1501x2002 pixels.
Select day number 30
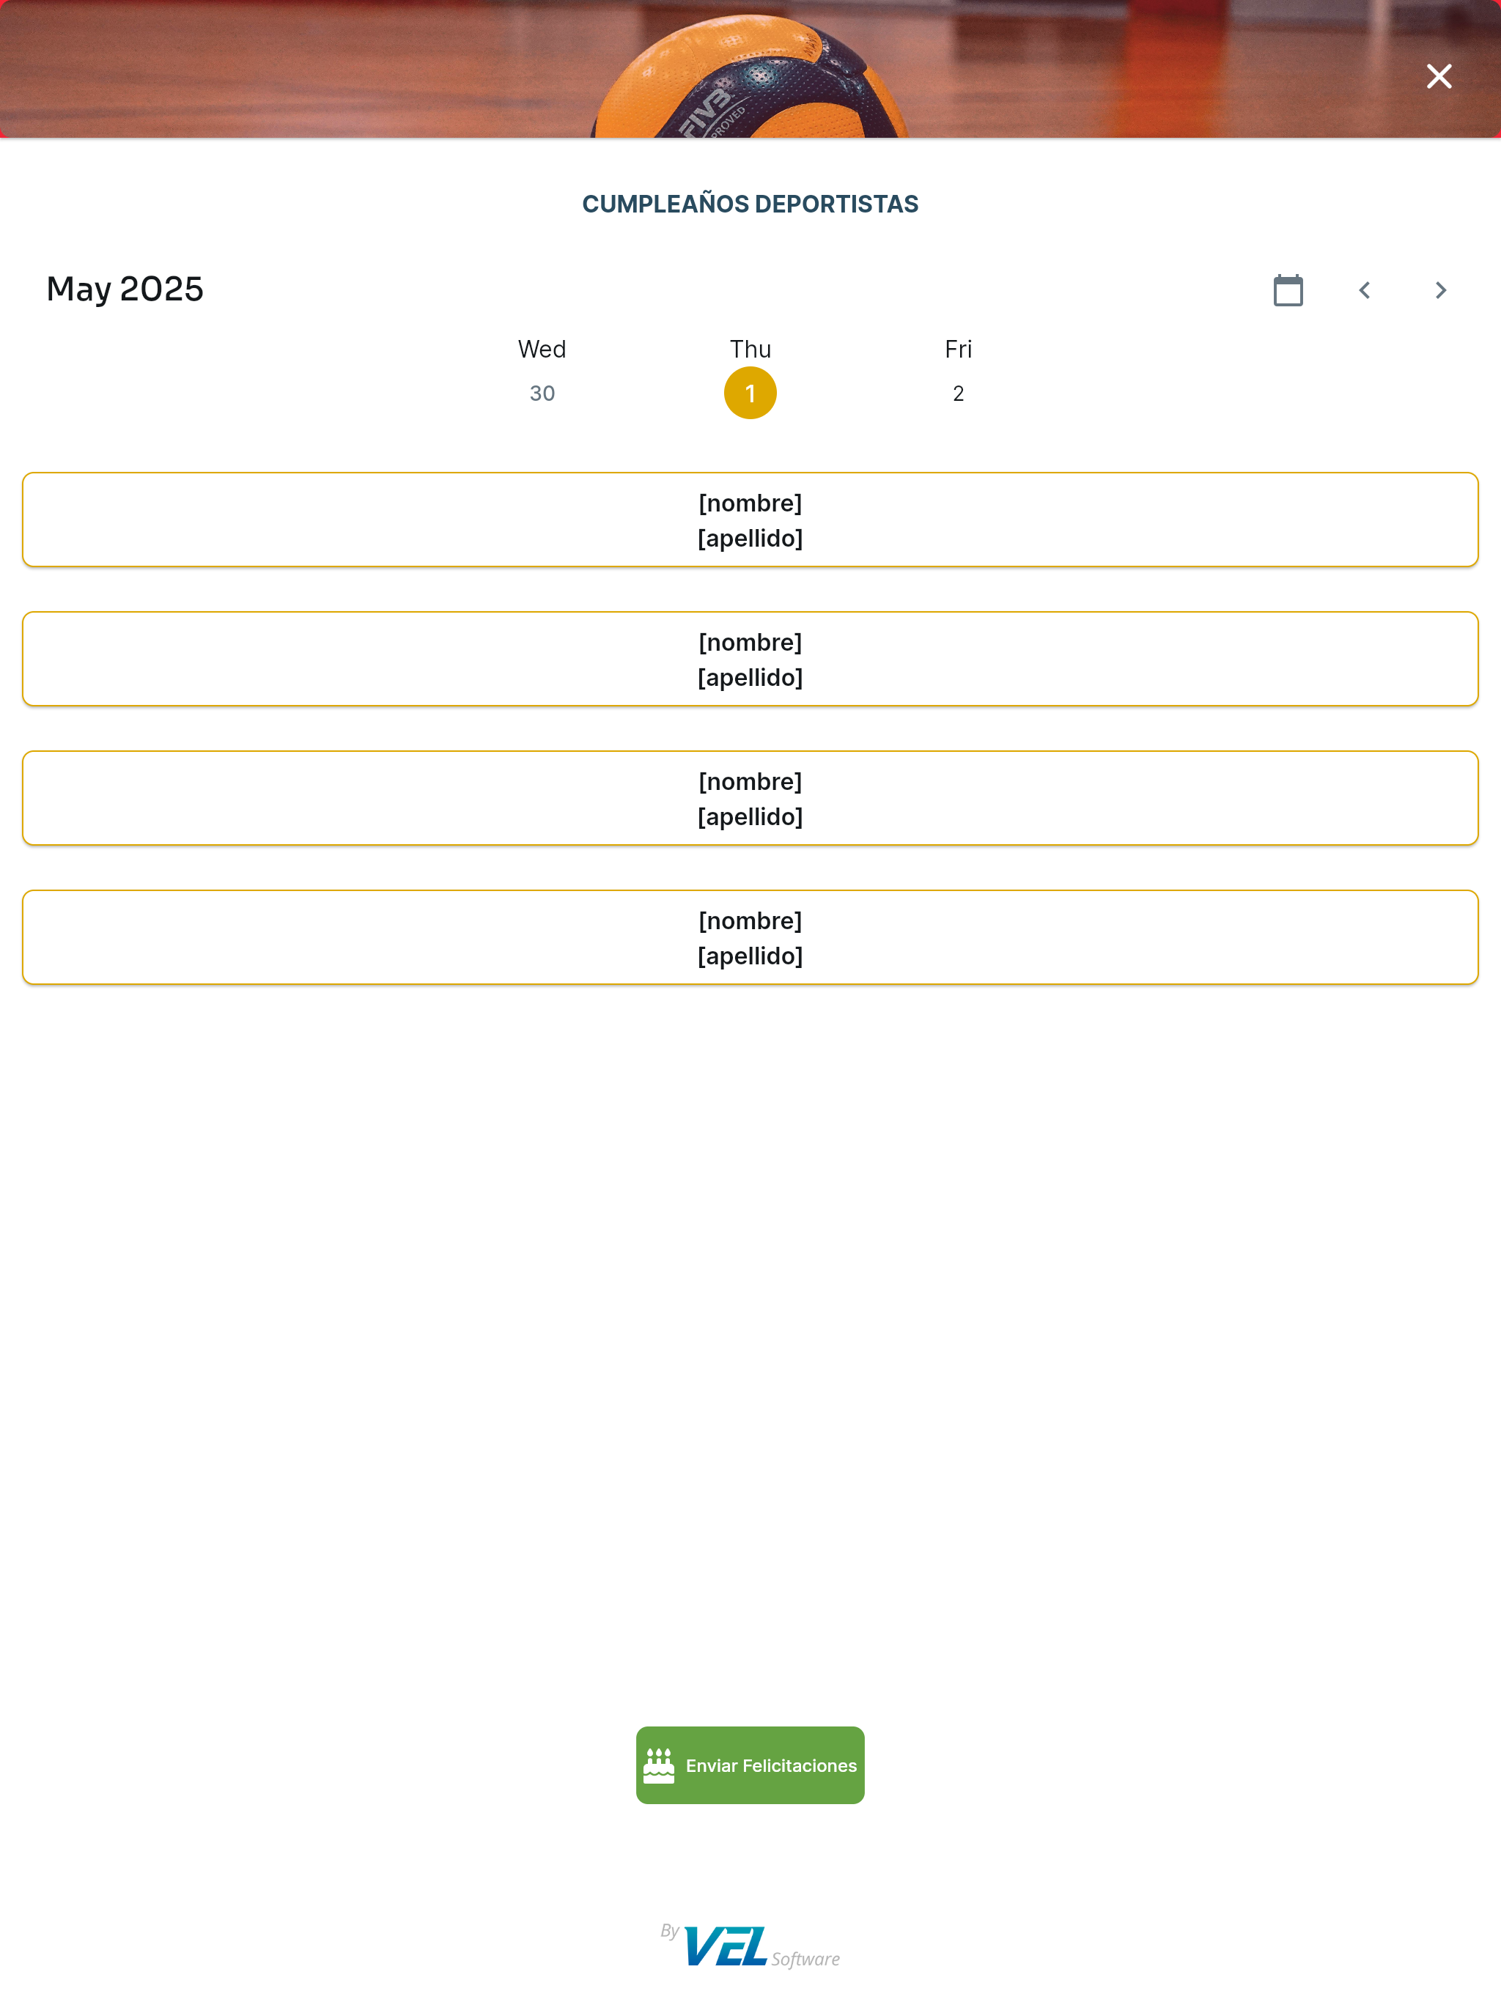542,394
